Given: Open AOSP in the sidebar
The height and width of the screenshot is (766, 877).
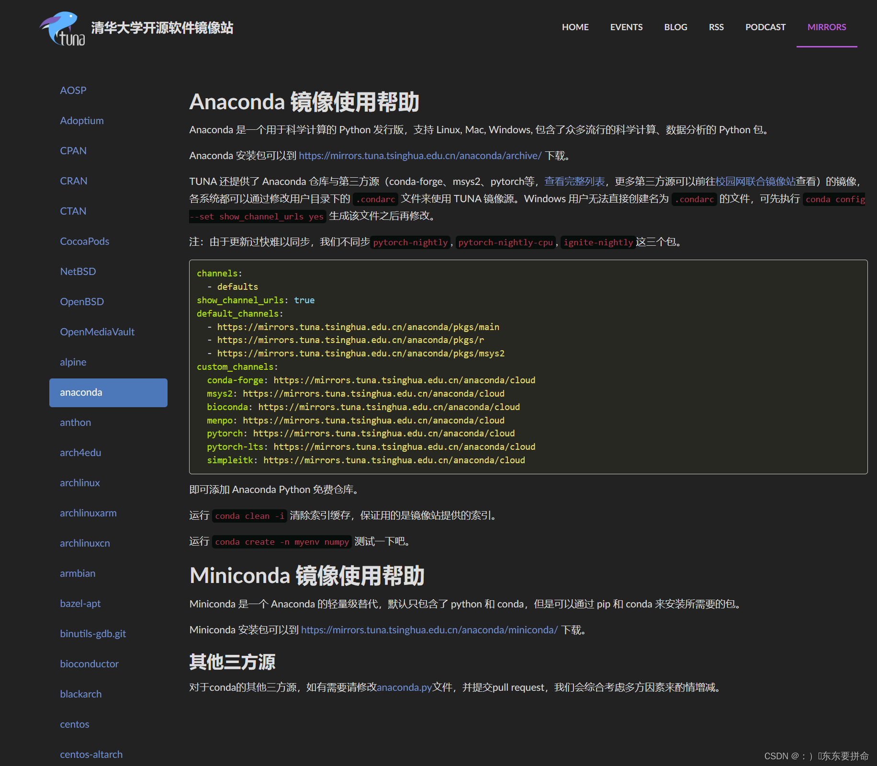Looking at the screenshot, I should coord(73,90).
